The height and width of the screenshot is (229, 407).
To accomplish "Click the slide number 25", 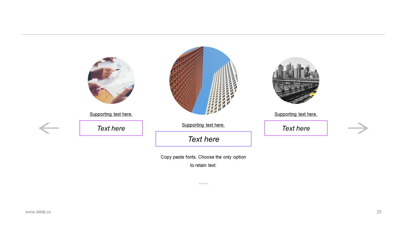I will click(379, 212).
